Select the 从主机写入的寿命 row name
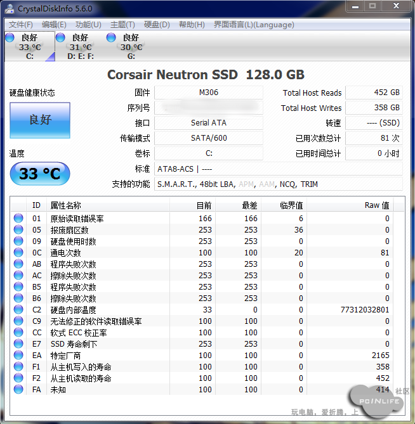 point(81,367)
